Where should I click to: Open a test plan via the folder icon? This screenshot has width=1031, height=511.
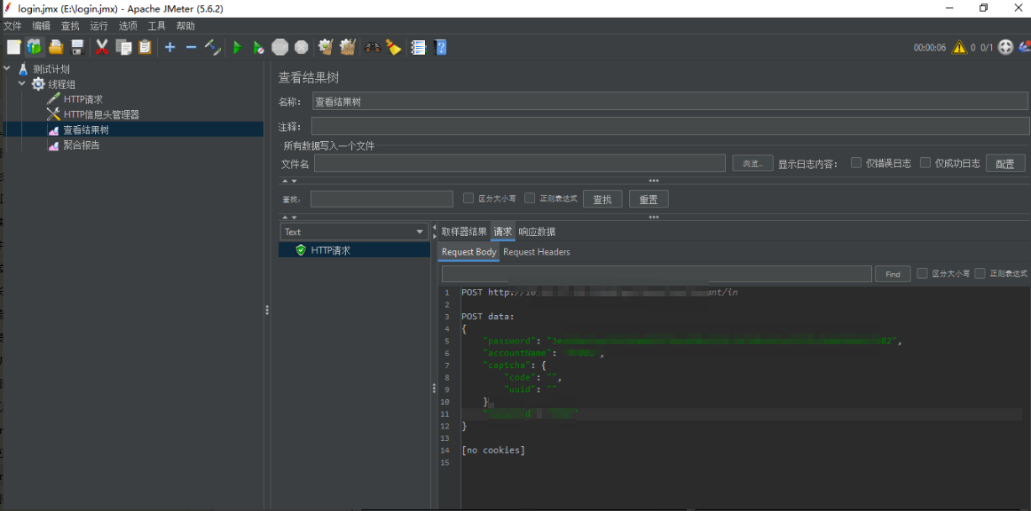[54, 47]
